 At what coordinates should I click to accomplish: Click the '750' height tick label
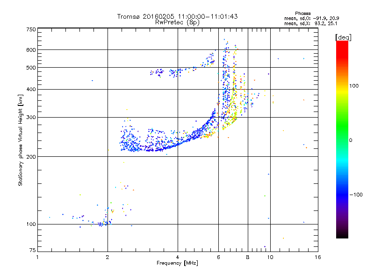(x=31, y=29)
